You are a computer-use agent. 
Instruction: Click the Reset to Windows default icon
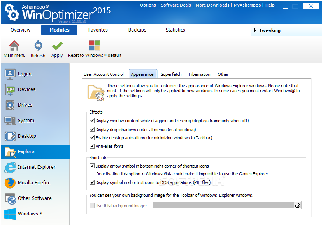click(94, 45)
